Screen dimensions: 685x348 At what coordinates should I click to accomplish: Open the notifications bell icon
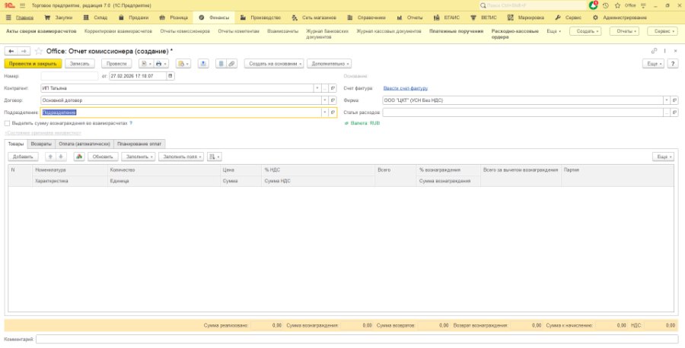593,5
